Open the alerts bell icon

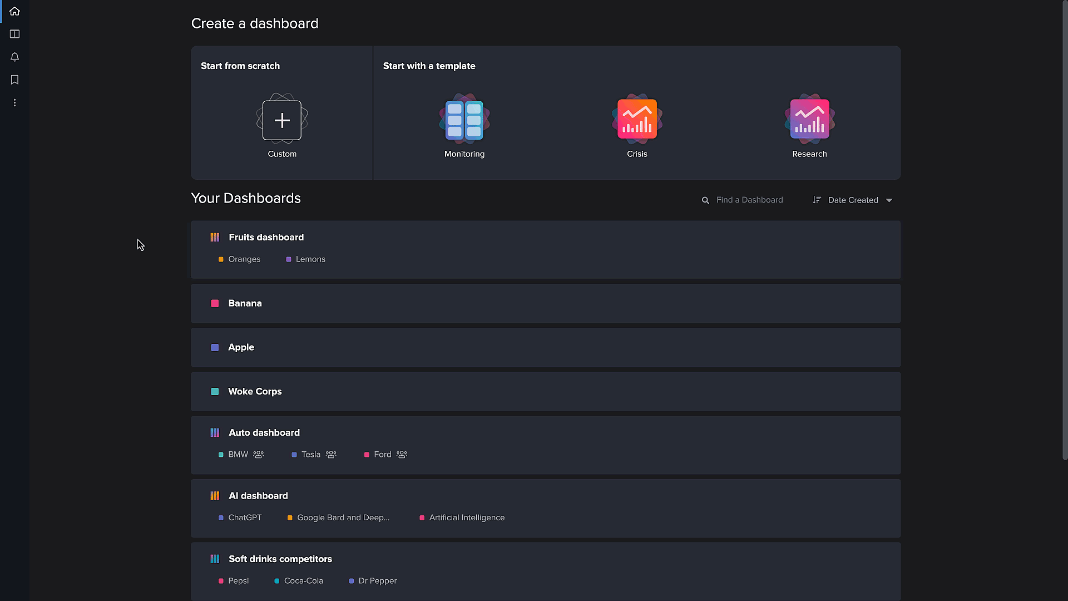coord(14,57)
